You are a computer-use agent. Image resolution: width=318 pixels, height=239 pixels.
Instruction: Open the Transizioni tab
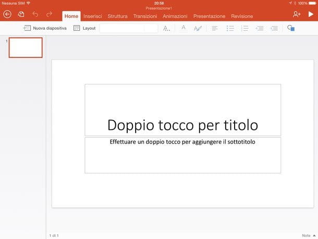[x=145, y=16]
